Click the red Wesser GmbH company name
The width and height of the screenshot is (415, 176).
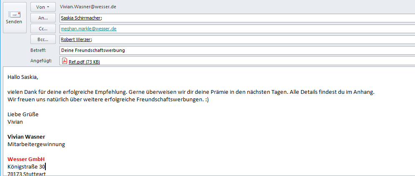point(26,159)
